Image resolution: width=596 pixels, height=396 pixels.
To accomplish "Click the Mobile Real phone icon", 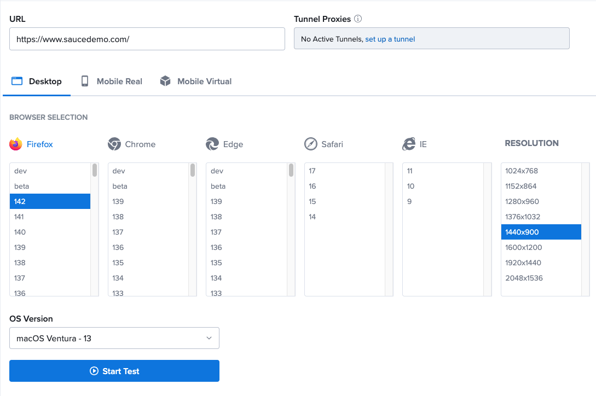I will pyautogui.click(x=85, y=81).
